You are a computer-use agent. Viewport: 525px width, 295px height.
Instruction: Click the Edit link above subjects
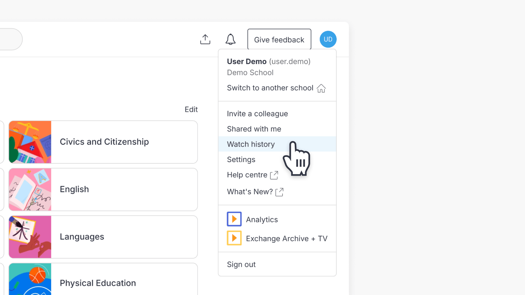coord(191,110)
